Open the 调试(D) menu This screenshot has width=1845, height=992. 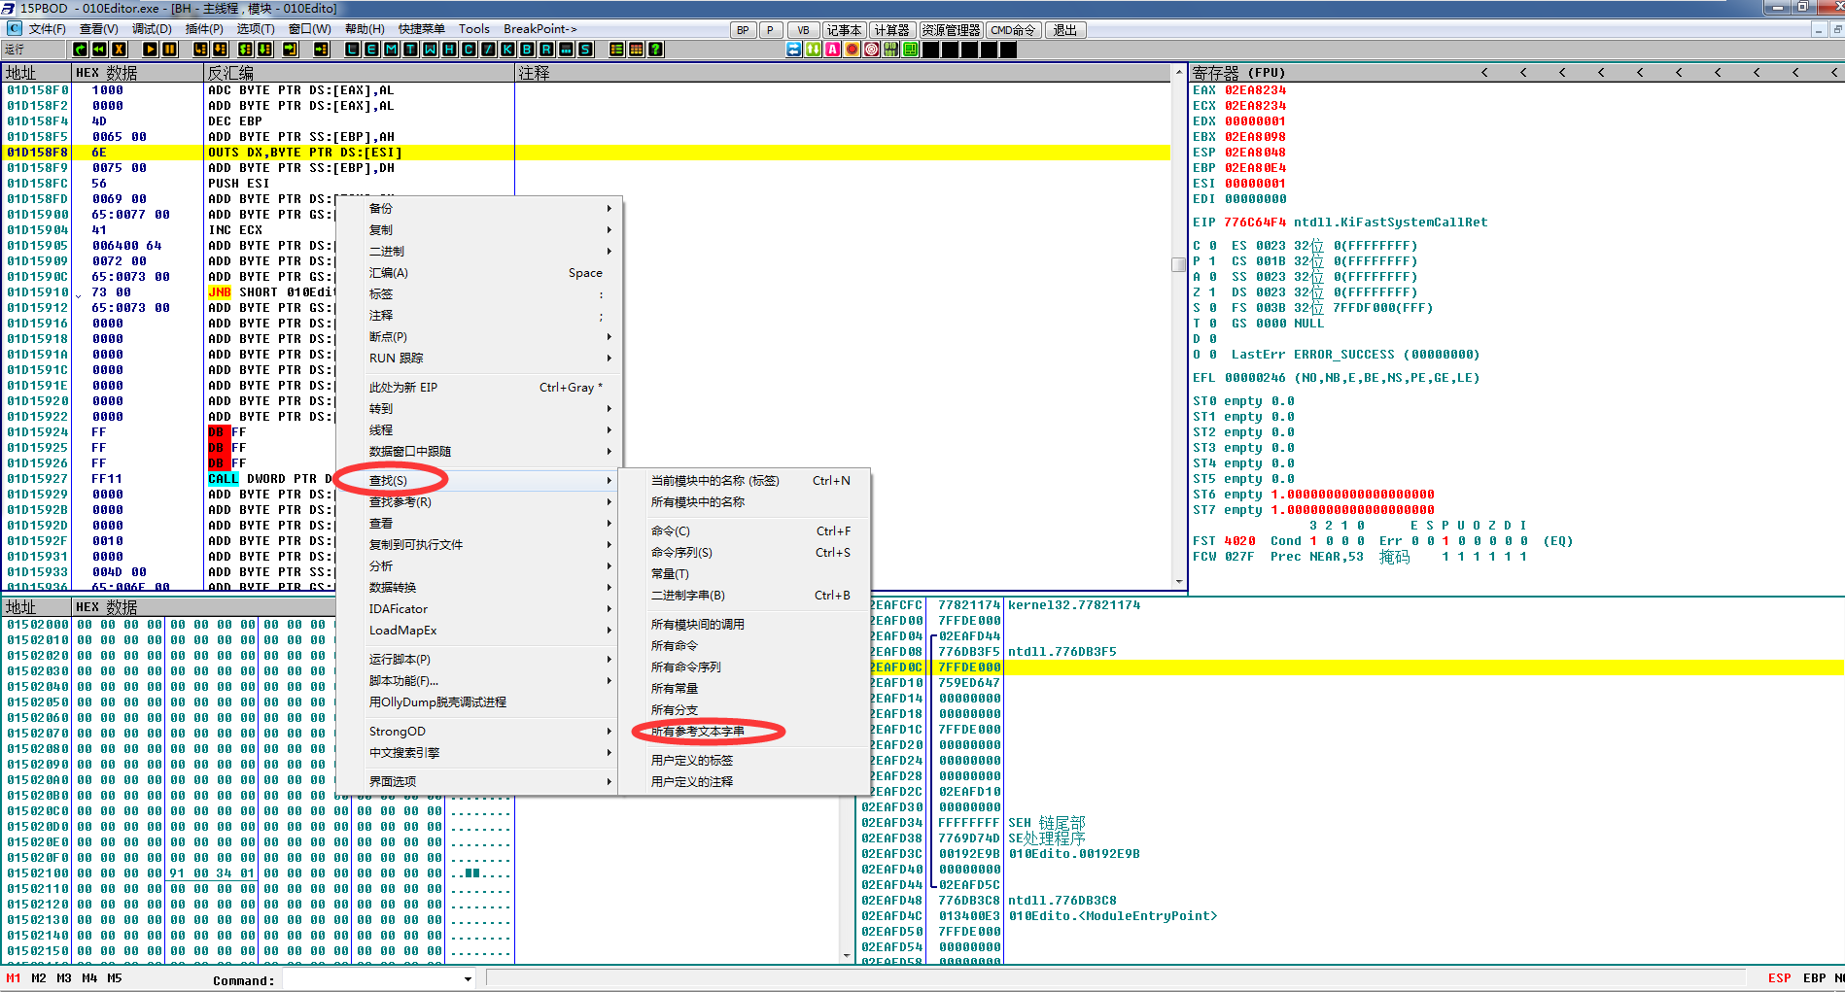pos(152,29)
